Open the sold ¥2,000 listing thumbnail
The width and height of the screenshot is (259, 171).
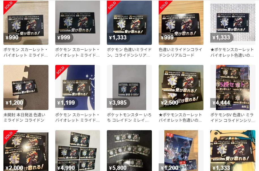26,151
